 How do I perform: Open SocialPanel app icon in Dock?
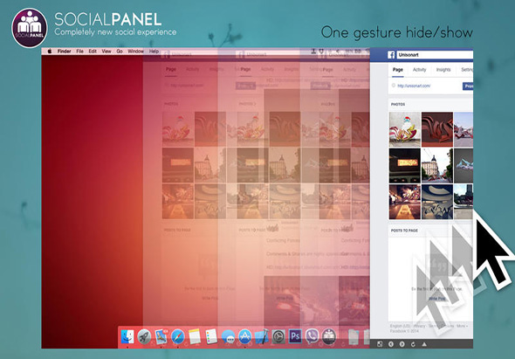coord(329,336)
